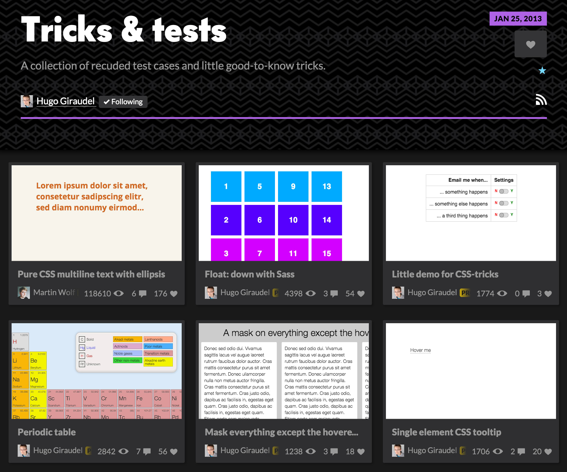Click the eye icon on Mask everything pen

311,451
